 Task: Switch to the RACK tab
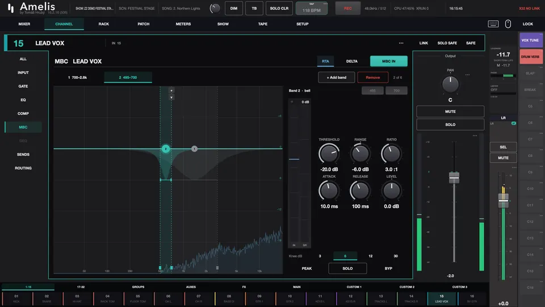point(103,24)
